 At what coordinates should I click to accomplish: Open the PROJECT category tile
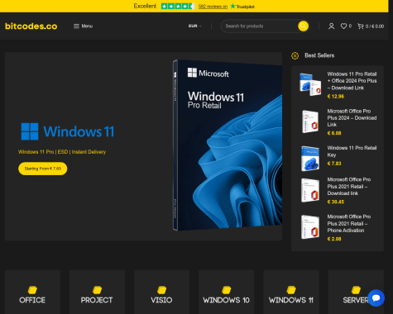tap(97, 292)
